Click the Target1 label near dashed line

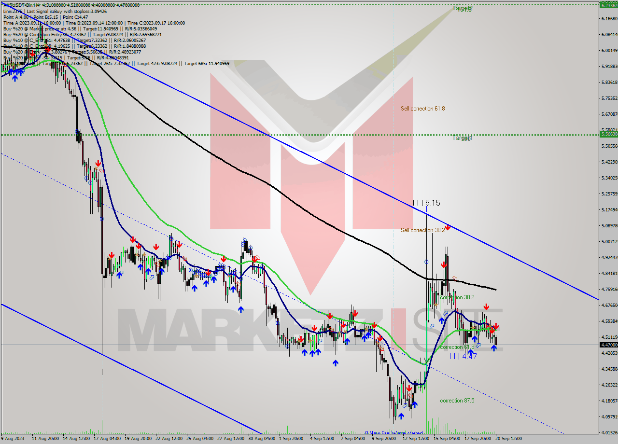tap(462, 138)
